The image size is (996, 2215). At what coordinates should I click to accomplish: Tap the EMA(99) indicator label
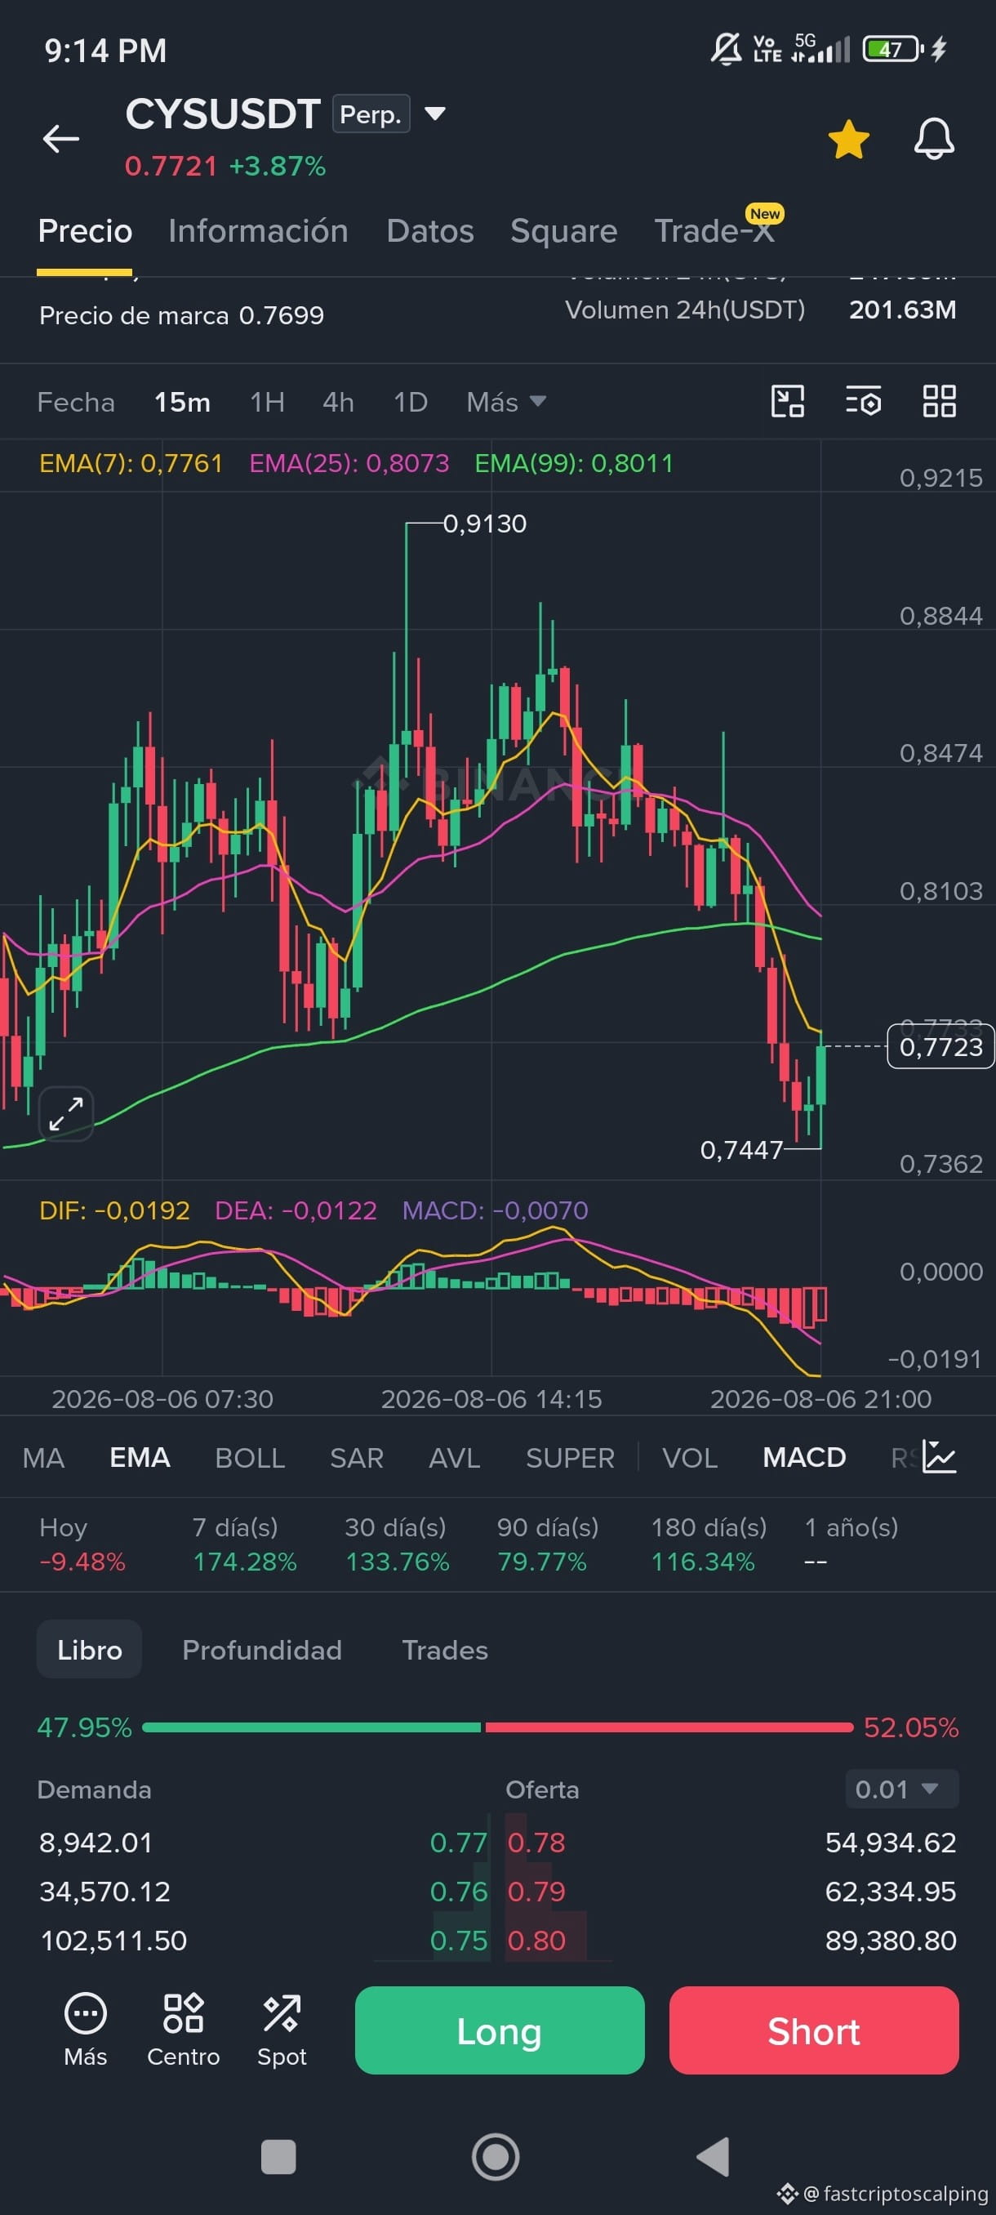pos(574,463)
